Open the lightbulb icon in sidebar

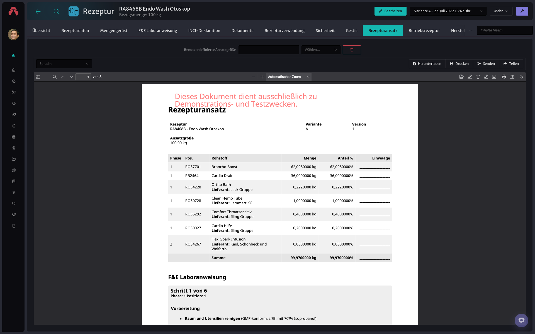coord(14,193)
